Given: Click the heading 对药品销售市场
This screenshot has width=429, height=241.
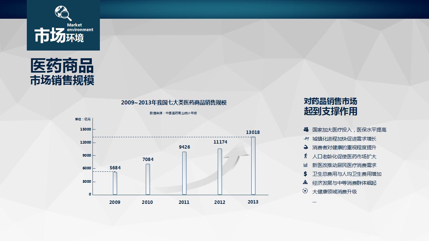Looking at the screenshot, I should tap(330, 101).
